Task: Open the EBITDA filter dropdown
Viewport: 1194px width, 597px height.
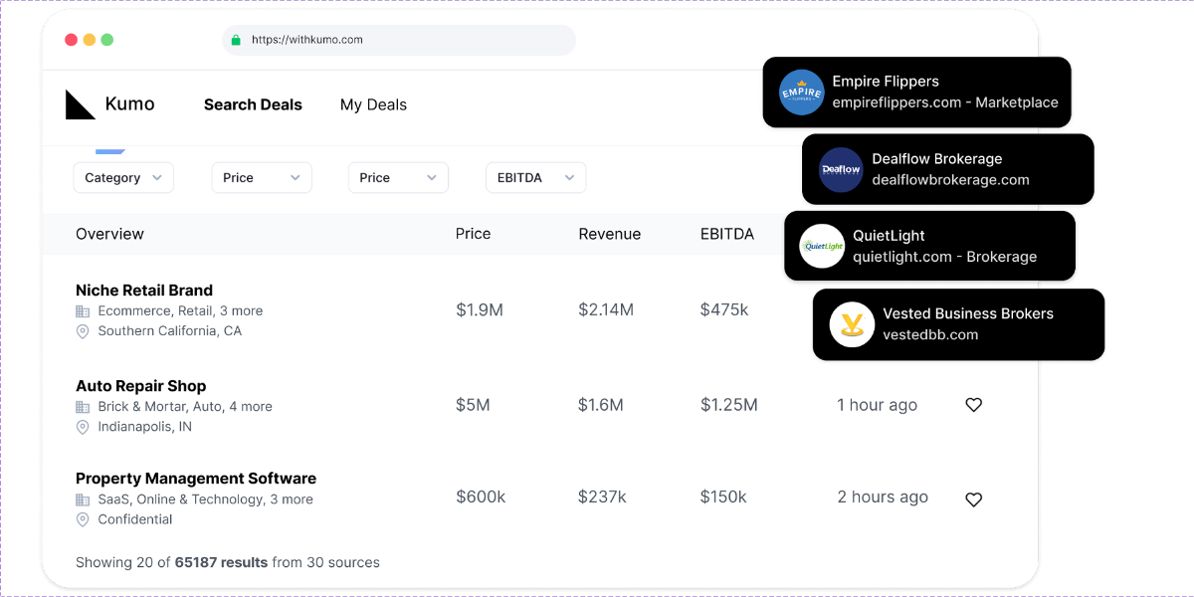Action: coord(535,178)
